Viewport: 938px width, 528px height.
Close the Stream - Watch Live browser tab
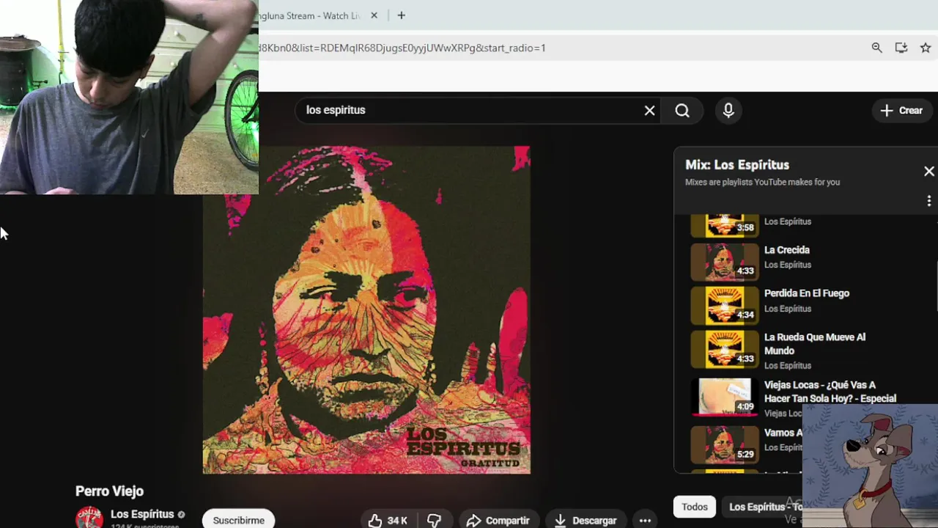click(374, 15)
